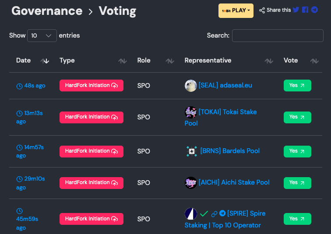The width and height of the screenshot is (331, 234).
Task: Click the Aichi Stake Pool avatar
Action: tap(190, 182)
